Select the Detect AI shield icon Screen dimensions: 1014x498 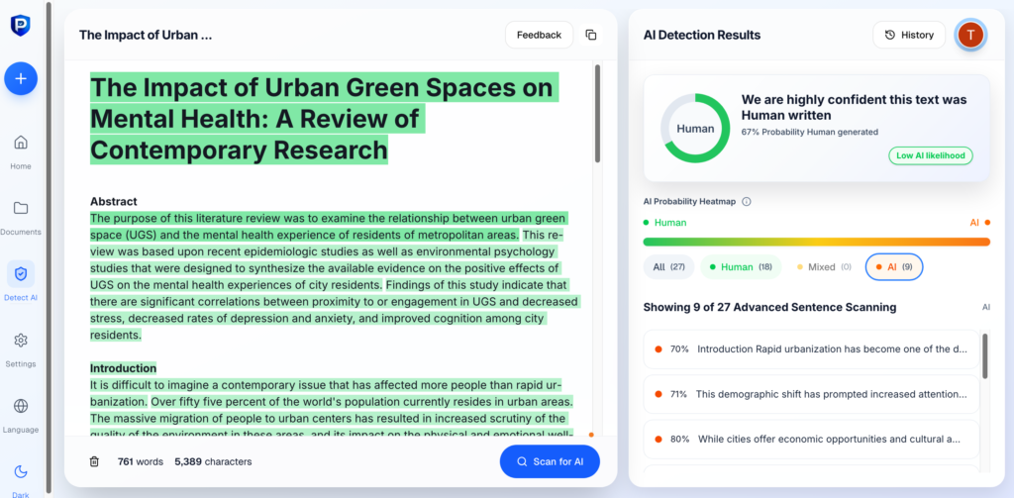tap(21, 274)
